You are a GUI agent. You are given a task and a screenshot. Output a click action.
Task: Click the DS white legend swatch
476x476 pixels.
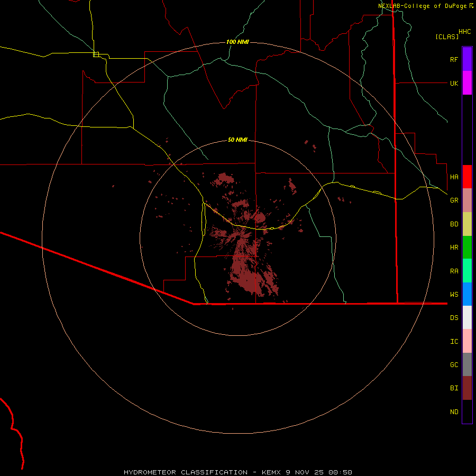(467, 317)
